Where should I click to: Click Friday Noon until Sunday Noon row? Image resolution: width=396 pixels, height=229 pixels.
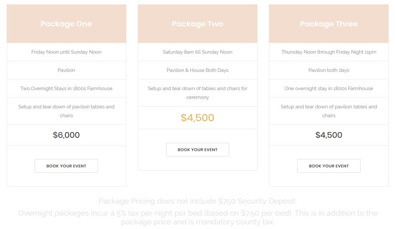67,52
